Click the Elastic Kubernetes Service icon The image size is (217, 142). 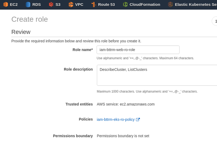click(170, 4)
